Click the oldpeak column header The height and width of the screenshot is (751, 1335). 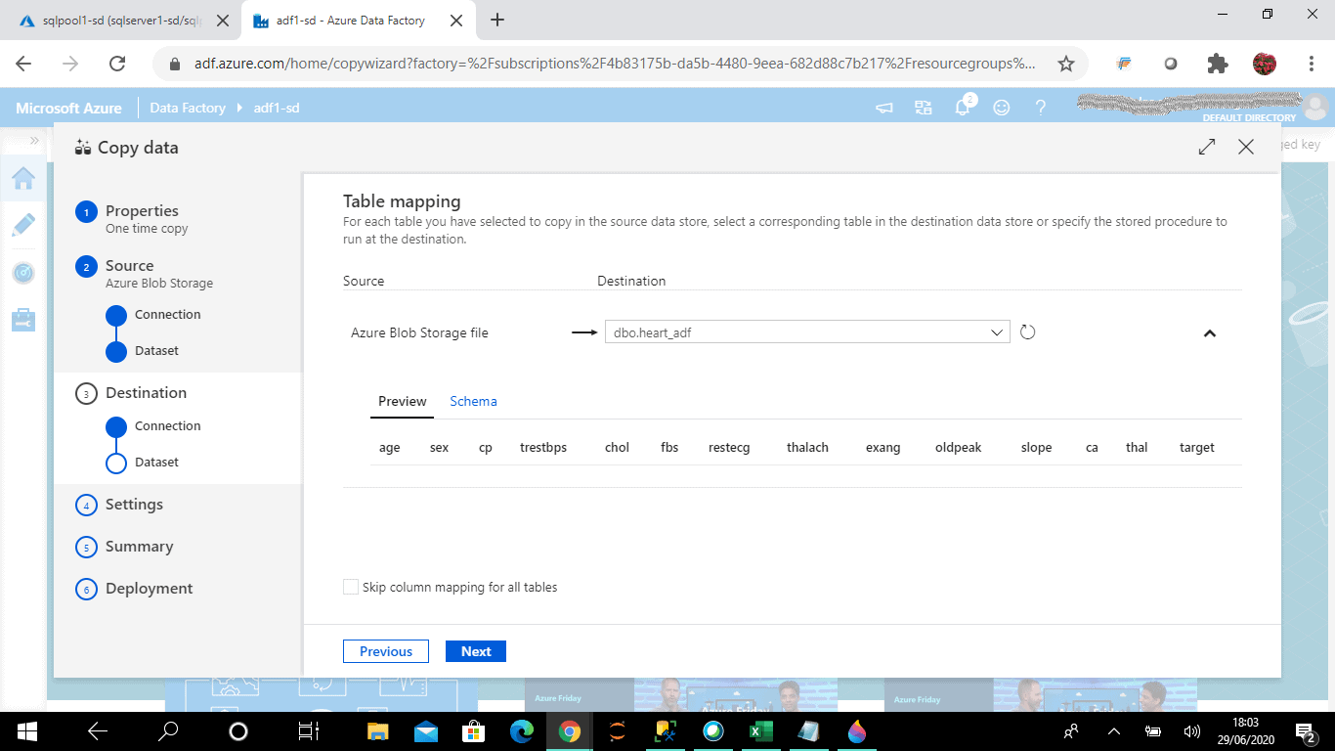pyautogui.click(x=958, y=448)
